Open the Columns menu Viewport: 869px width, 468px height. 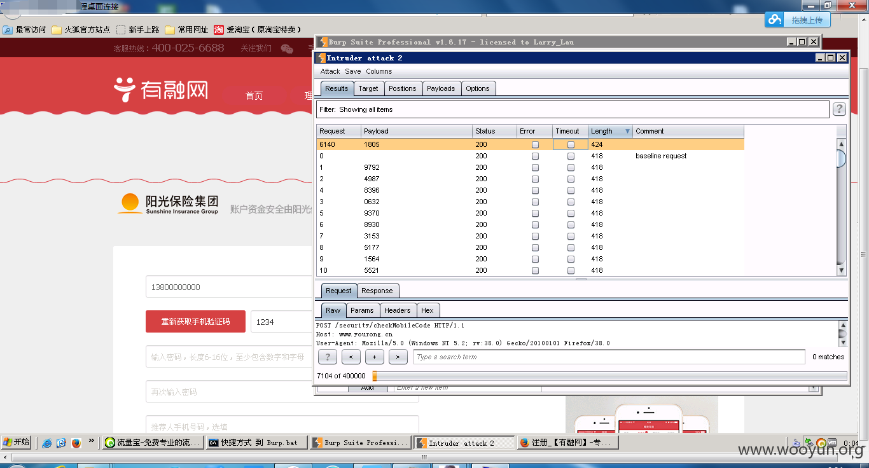(379, 71)
